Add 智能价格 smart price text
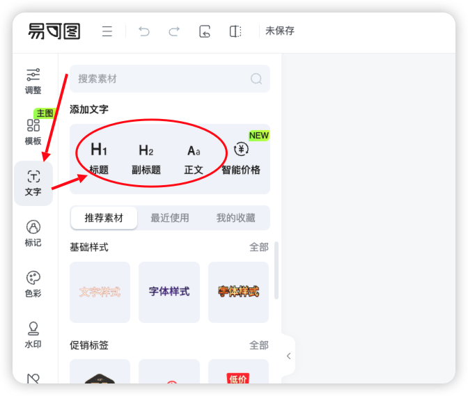Screen dimensions: 468x396 tap(241, 159)
